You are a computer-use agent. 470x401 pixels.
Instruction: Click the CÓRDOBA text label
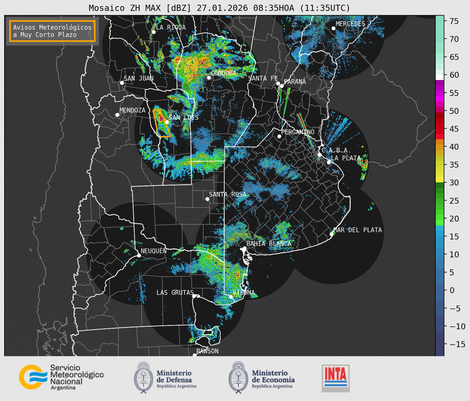223,73
